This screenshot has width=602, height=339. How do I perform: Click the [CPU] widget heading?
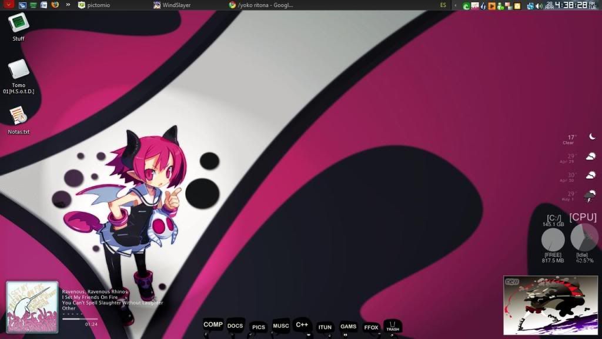(583, 217)
